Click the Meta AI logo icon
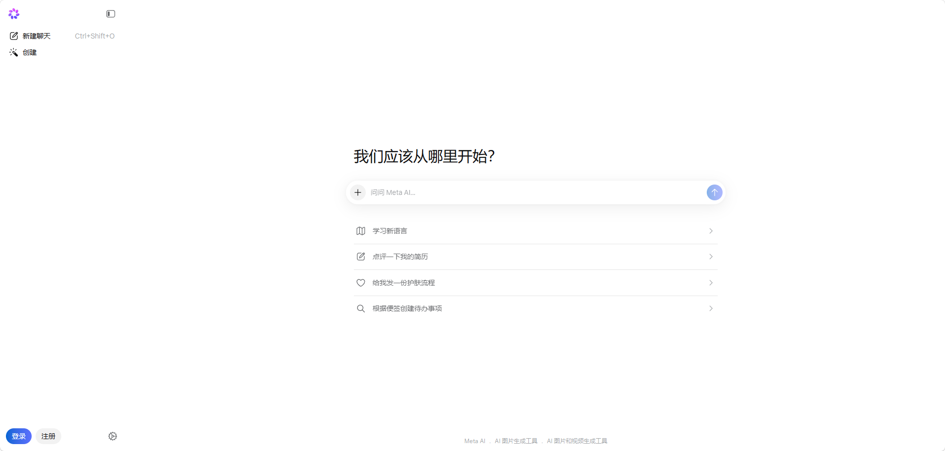 pos(14,14)
